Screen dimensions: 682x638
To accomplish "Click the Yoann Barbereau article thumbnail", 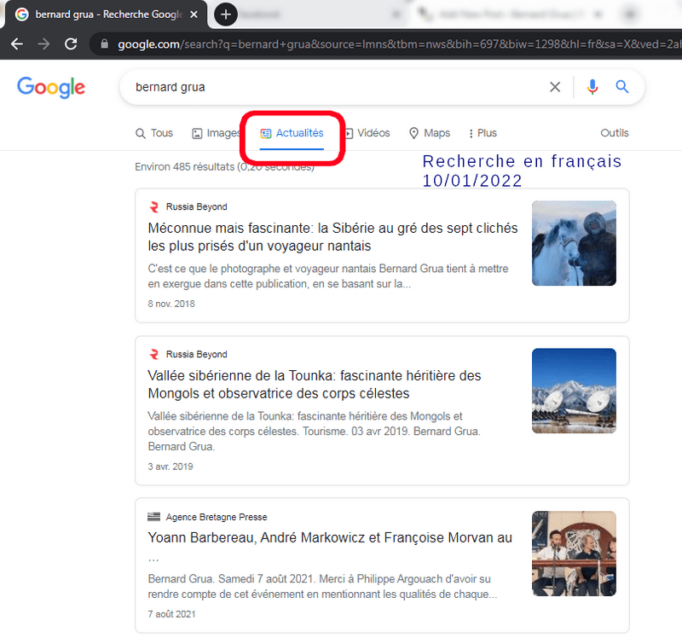I will pos(574,554).
